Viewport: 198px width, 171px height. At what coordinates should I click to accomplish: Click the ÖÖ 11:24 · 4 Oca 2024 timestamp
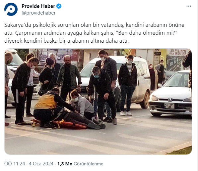[x=29, y=164]
